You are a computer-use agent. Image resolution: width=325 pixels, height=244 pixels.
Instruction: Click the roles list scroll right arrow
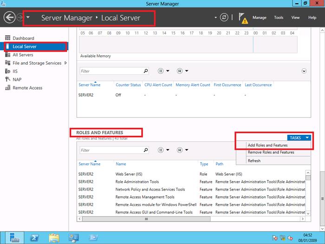click(x=303, y=219)
